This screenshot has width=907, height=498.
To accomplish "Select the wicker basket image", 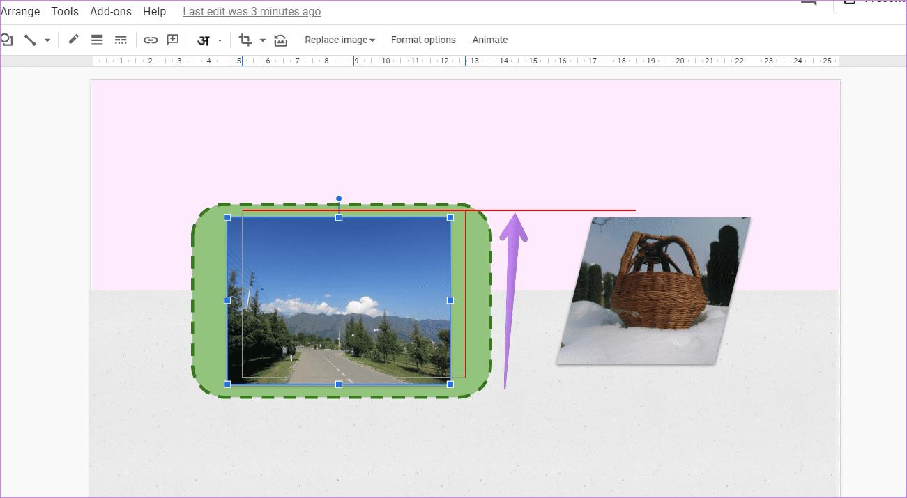I will 653,290.
